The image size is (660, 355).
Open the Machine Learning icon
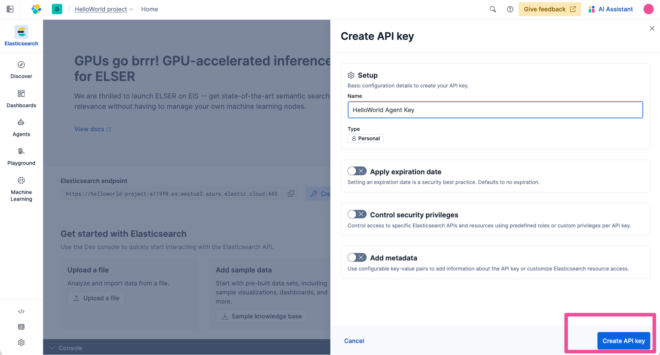click(x=21, y=180)
